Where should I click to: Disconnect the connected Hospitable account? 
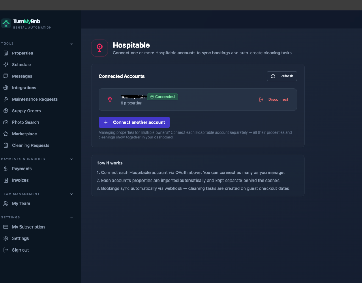[274, 99]
